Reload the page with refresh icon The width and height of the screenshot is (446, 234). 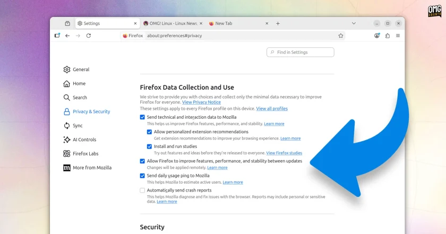coord(89,36)
